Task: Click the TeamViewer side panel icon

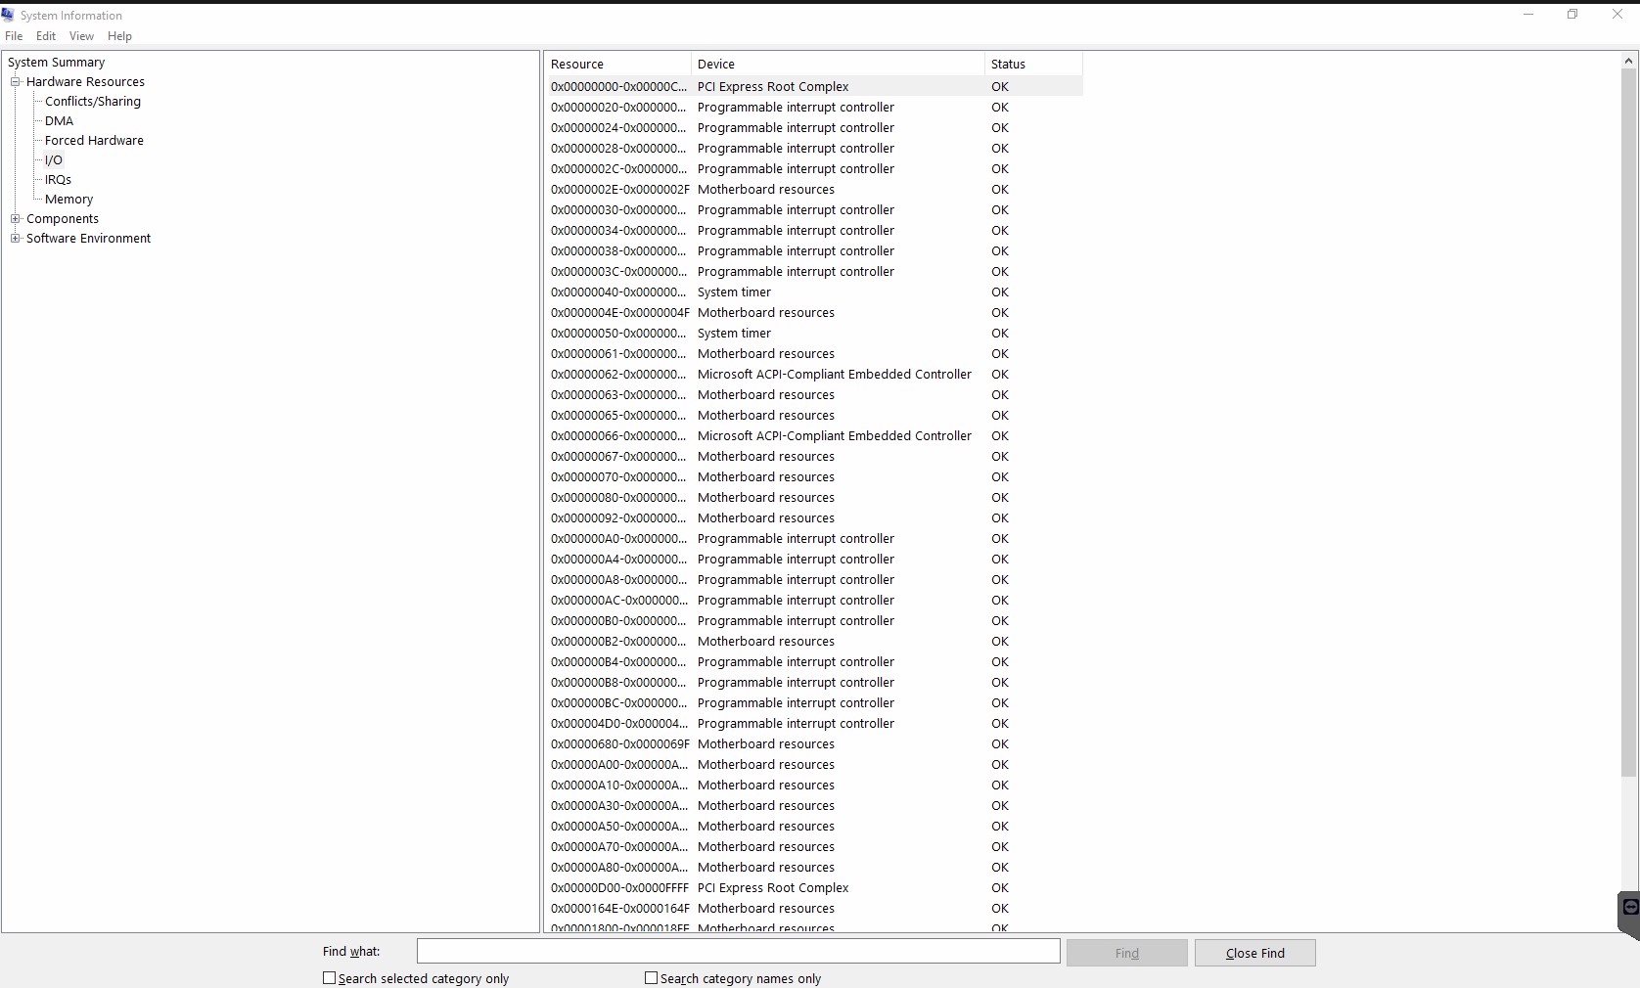Action: point(1630,908)
